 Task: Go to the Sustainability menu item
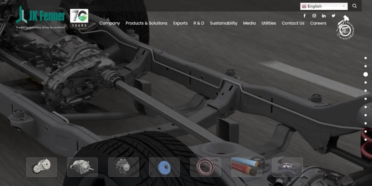click(224, 23)
